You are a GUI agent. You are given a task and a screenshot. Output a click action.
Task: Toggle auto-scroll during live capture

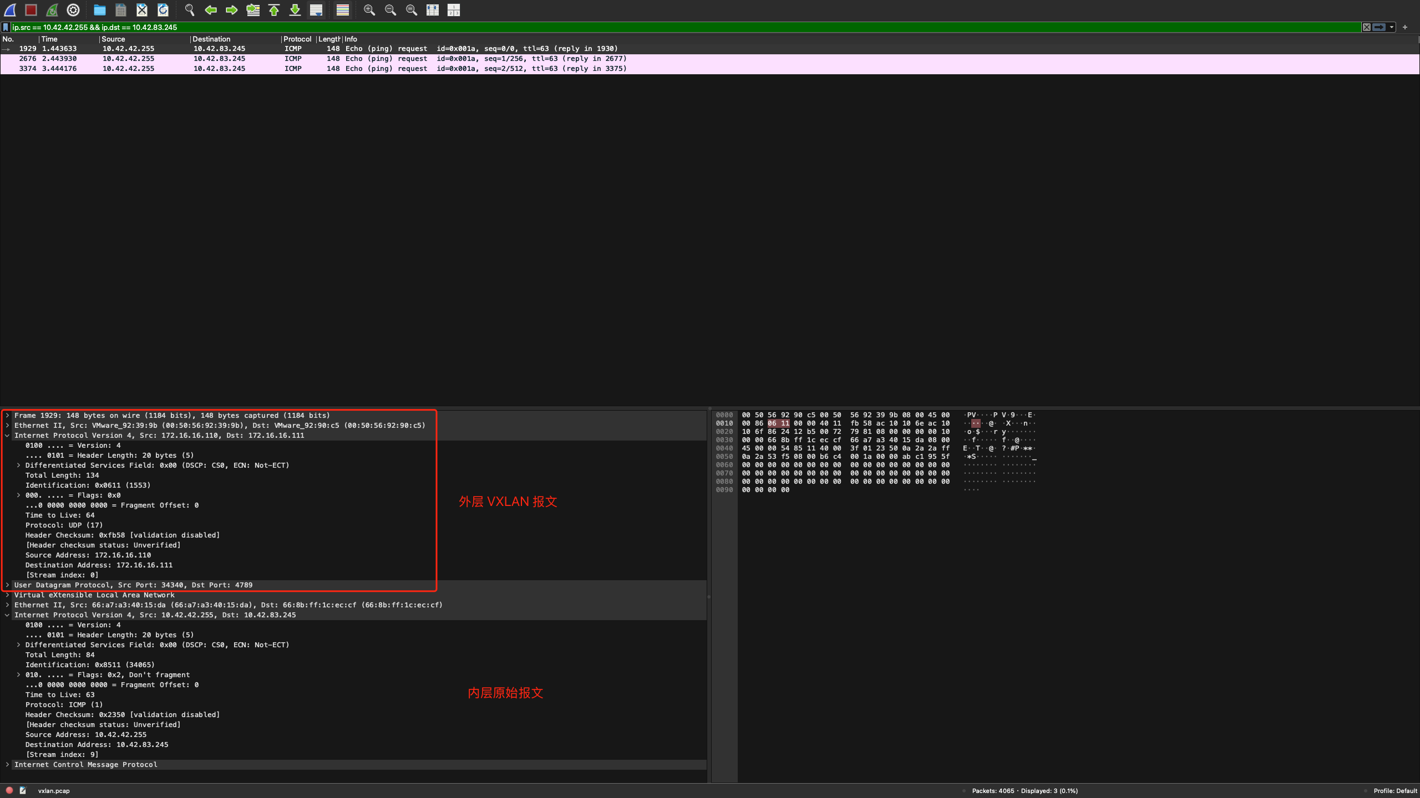click(316, 10)
